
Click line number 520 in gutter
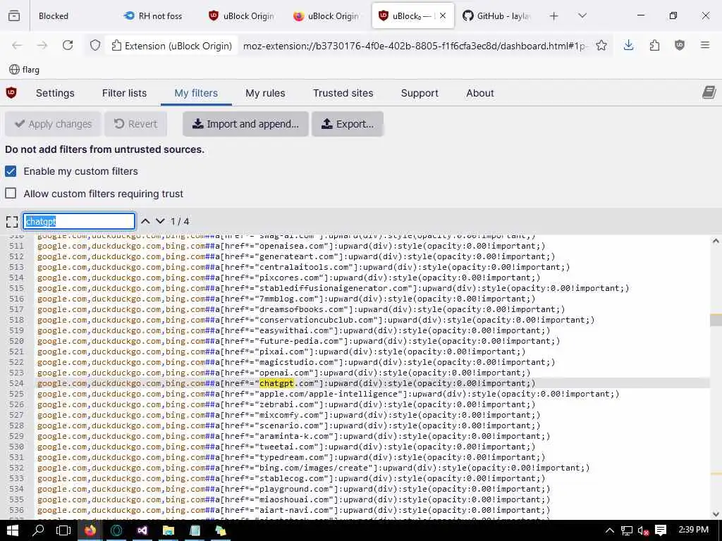click(x=16, y=341)
